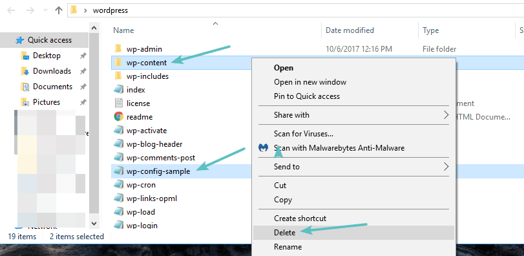Choose Scan with Malwarebytes Anti-Malware
Viewport: 524px width, 256px height.
355,148
